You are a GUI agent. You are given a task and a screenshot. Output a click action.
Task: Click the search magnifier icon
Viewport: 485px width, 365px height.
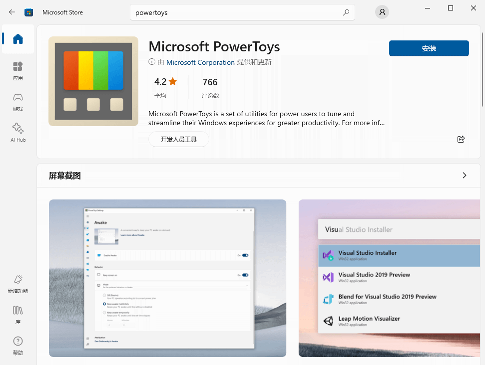(346, 12)
